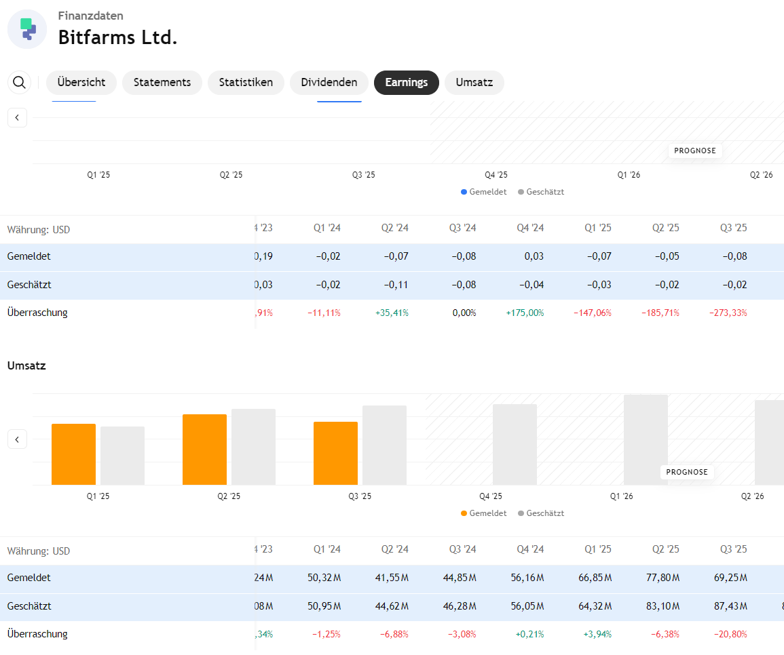Open the search magnifier icon
This screenshot has height=655, width=784.
click(x=20, y=83)
